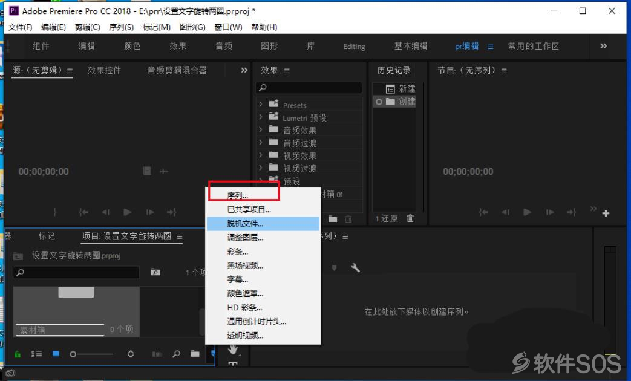The width and height of the screenshot is (631, 381).
Task: Delete custom item in Effects panel
Action: (348, 219)
